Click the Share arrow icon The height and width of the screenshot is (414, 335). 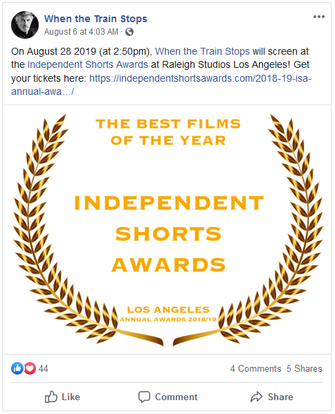pos(256,397)
